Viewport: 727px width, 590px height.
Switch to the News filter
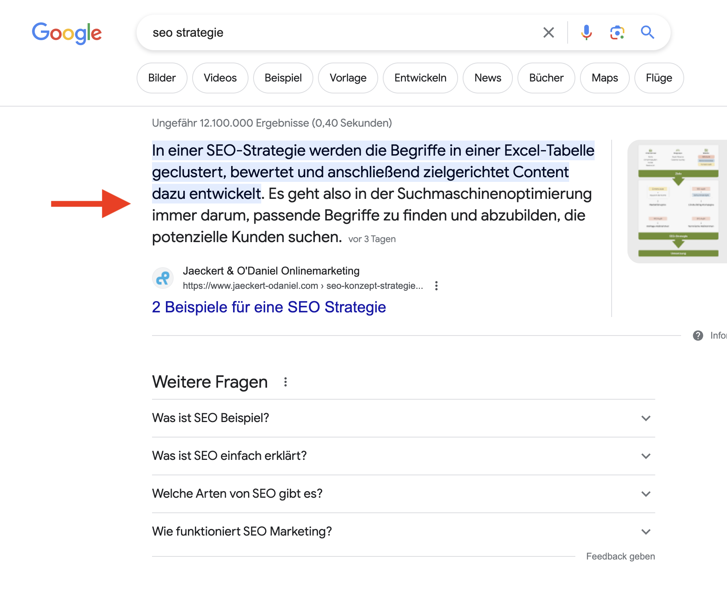click(x=487, y=78)
